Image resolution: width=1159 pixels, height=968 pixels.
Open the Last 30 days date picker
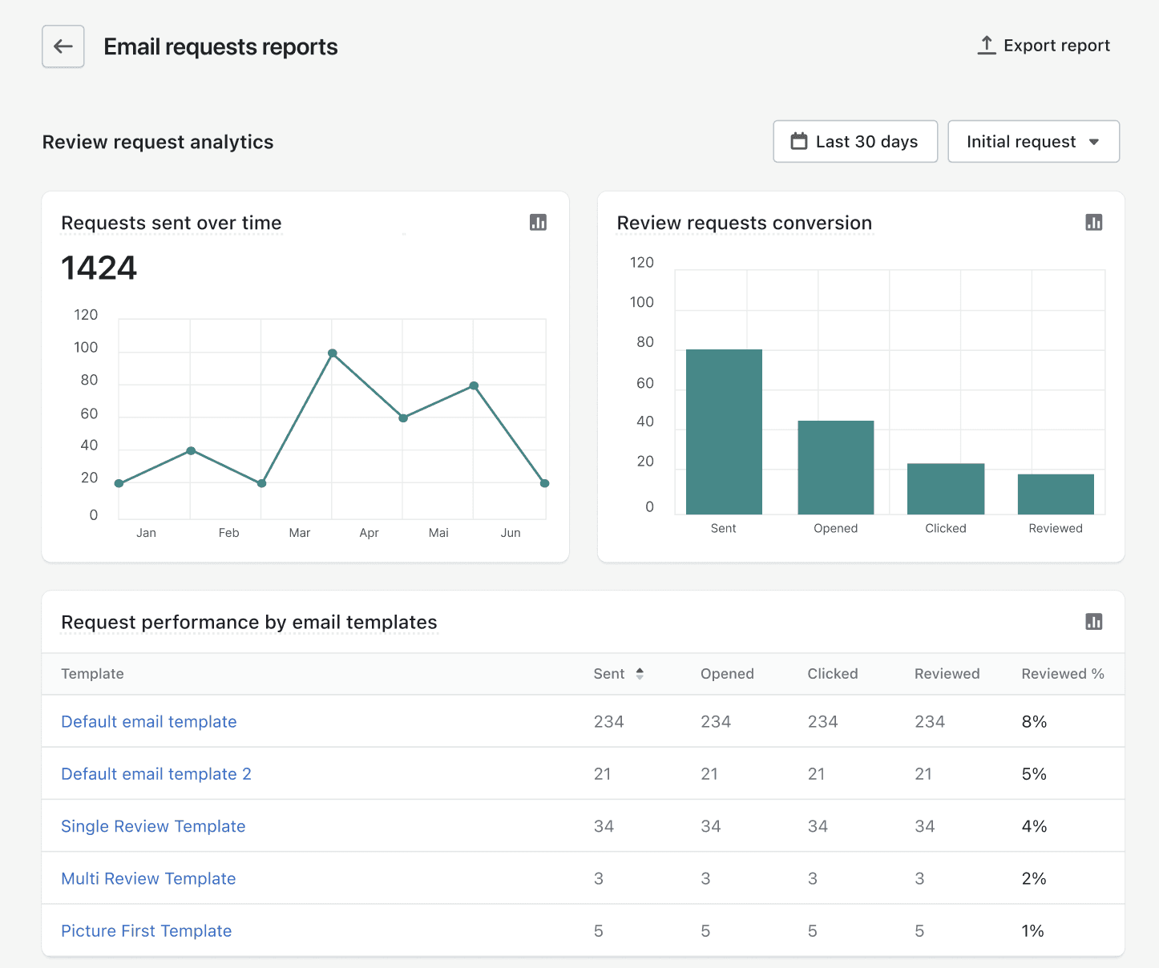[x=855, y=142]
